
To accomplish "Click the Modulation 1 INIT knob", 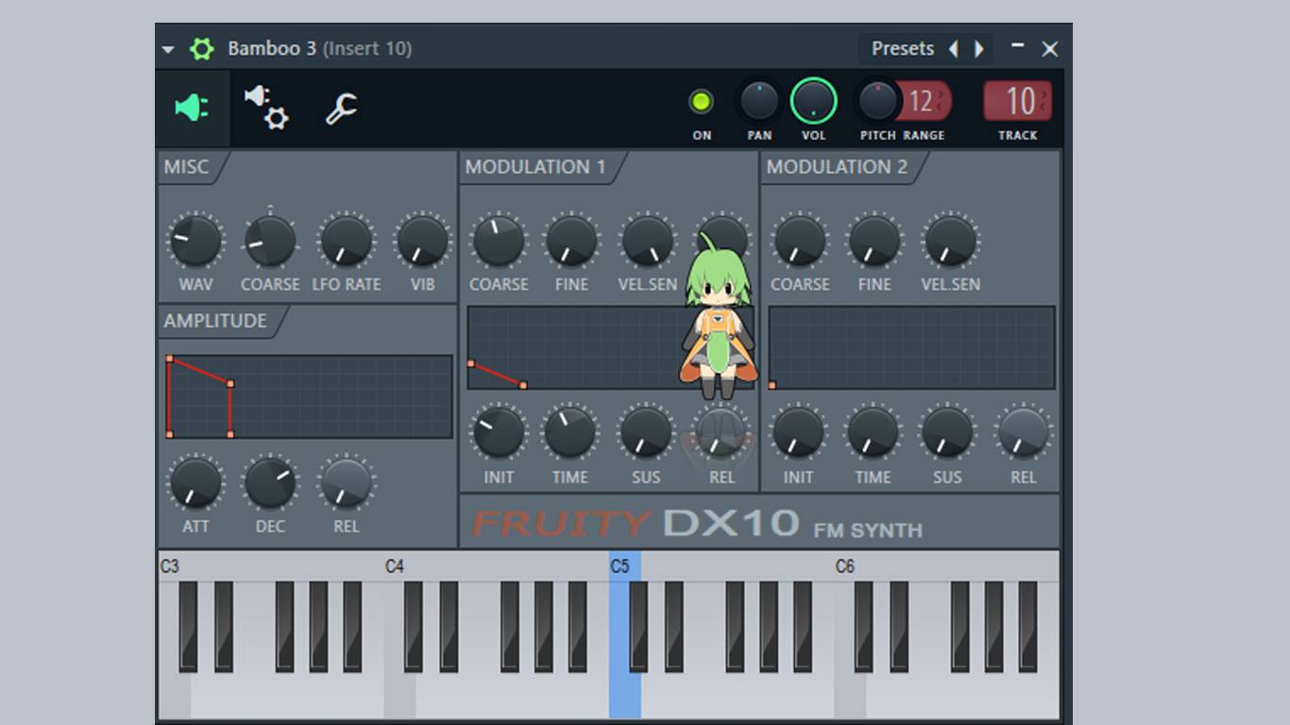I will click(x=498, y=433).
